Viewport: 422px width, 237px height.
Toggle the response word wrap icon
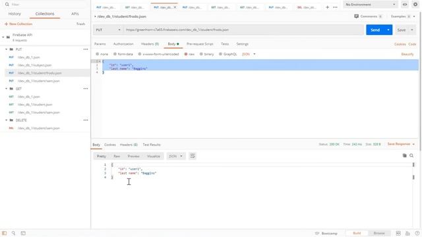pyautogui.click(x=193, y=156)
